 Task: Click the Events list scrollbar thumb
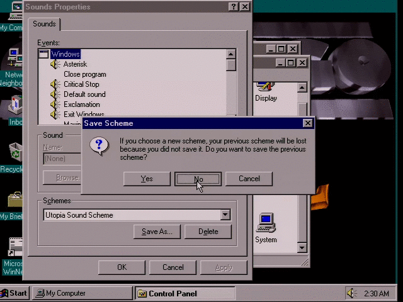point(231,65)
